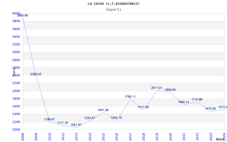Viewport: 227px width, 142px height.
Task: Click x-axis year label 2009
Action: pyautogui.click(x=36, y=137)
